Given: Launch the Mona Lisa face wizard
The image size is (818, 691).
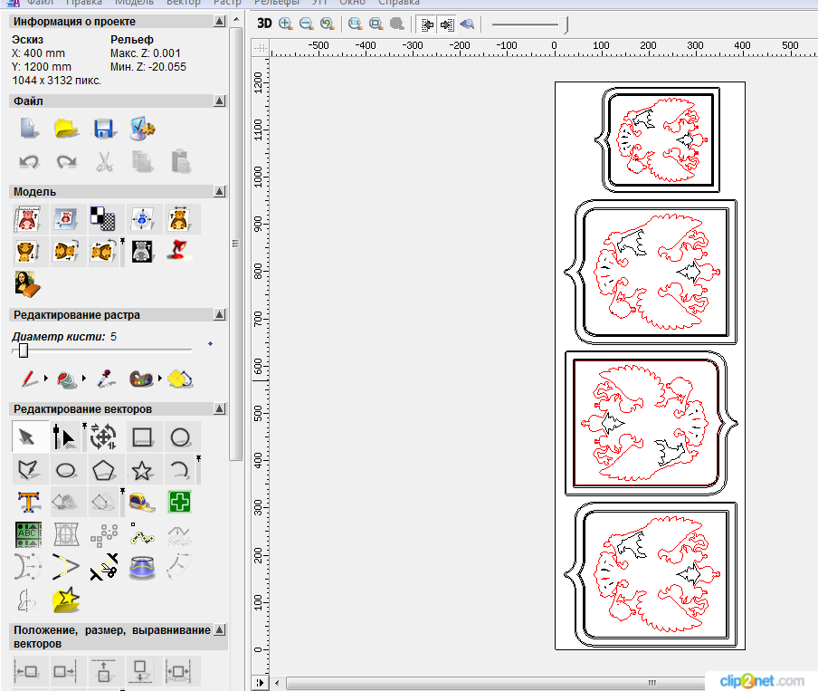Looking at the screenshot, I should 28,284.
